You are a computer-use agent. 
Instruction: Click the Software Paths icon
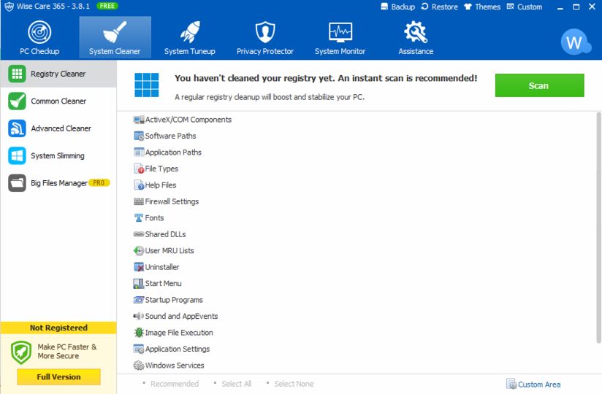(x=139, y=136)
